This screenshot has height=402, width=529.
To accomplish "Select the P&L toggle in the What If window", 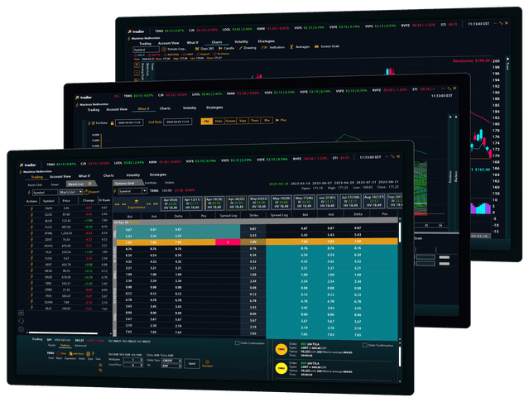I will point(206,122).
